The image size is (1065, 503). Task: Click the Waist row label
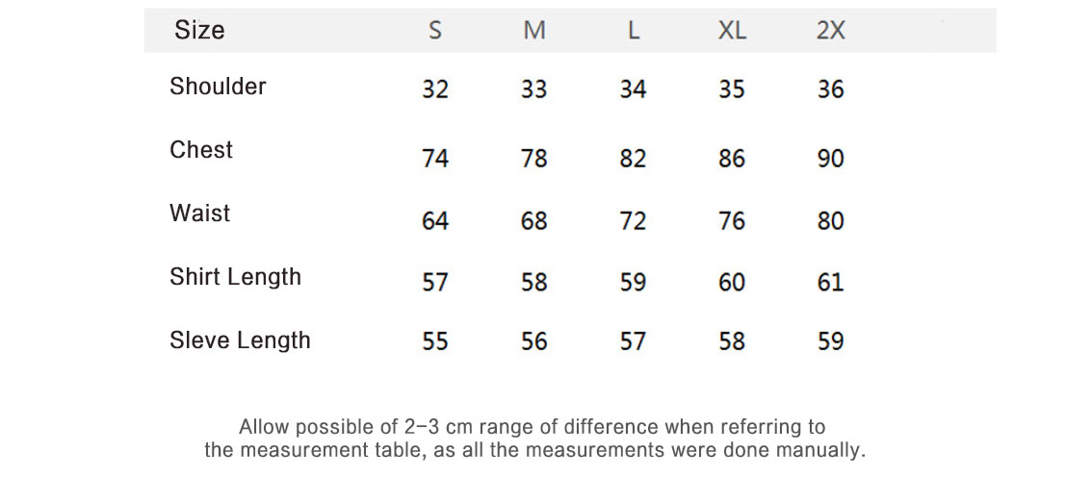coord(200,214)
